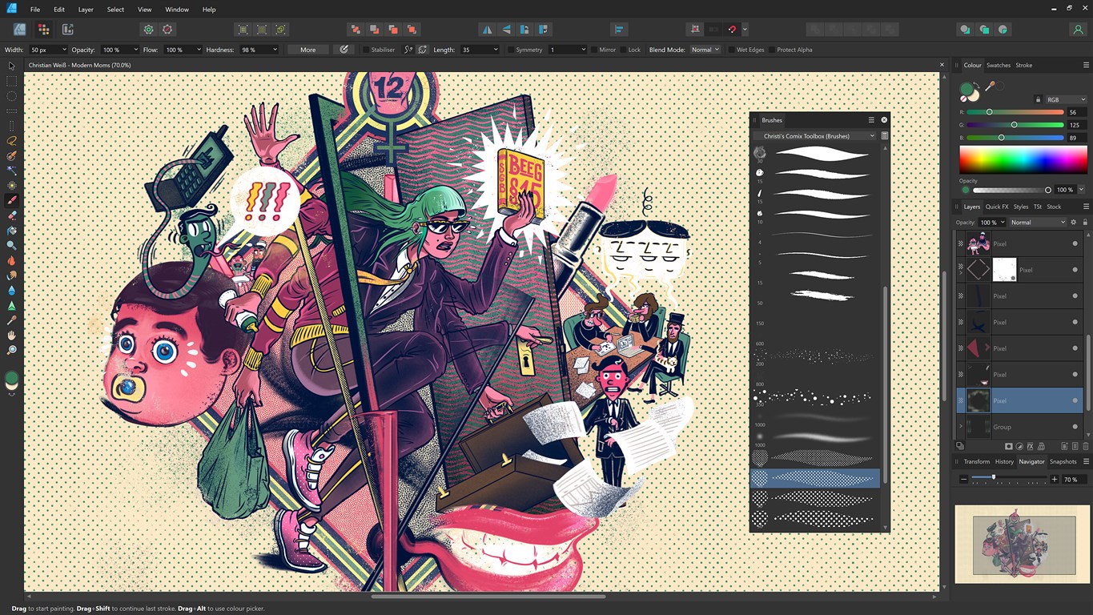Open the Blend Mode Normal dropdown in toolbar

(x=705, y=50)
